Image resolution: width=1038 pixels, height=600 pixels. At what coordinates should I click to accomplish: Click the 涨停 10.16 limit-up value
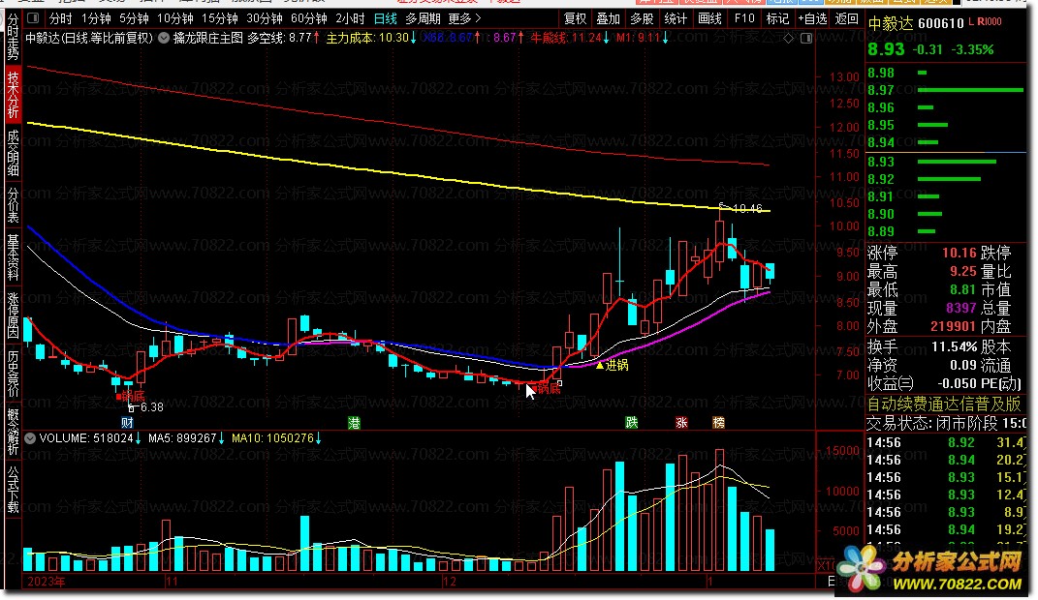(959, 254)
